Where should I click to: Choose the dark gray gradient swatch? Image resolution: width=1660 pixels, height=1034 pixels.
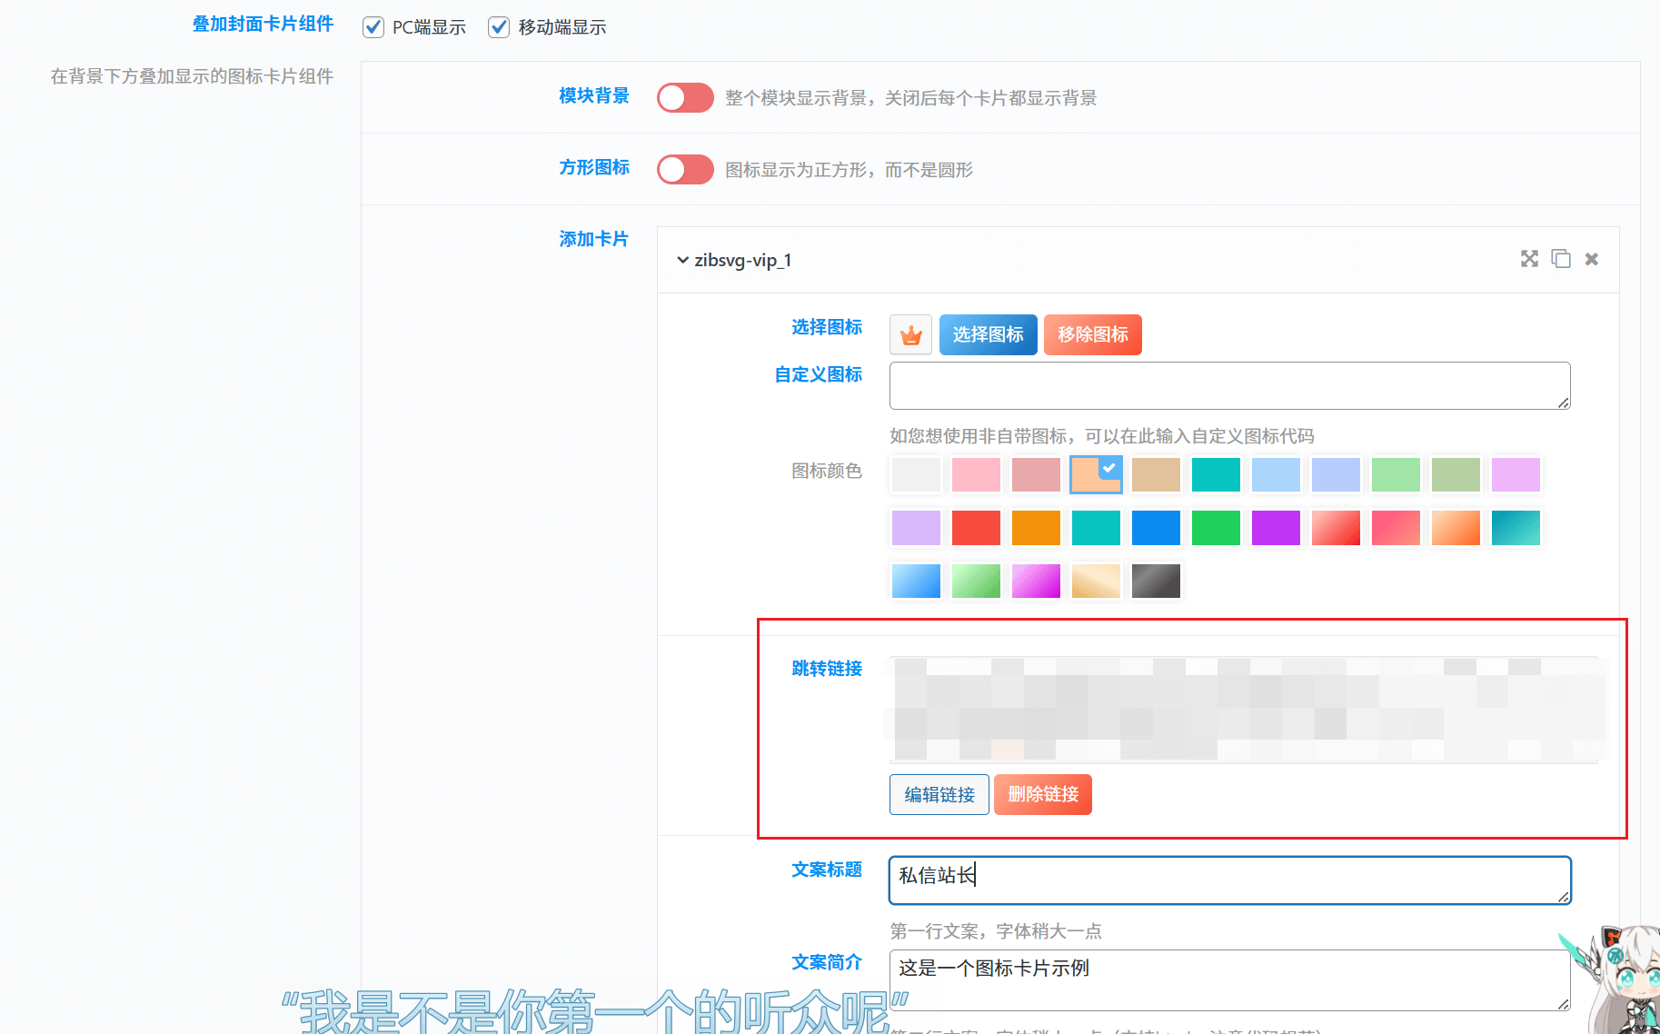click(1156, 582)
